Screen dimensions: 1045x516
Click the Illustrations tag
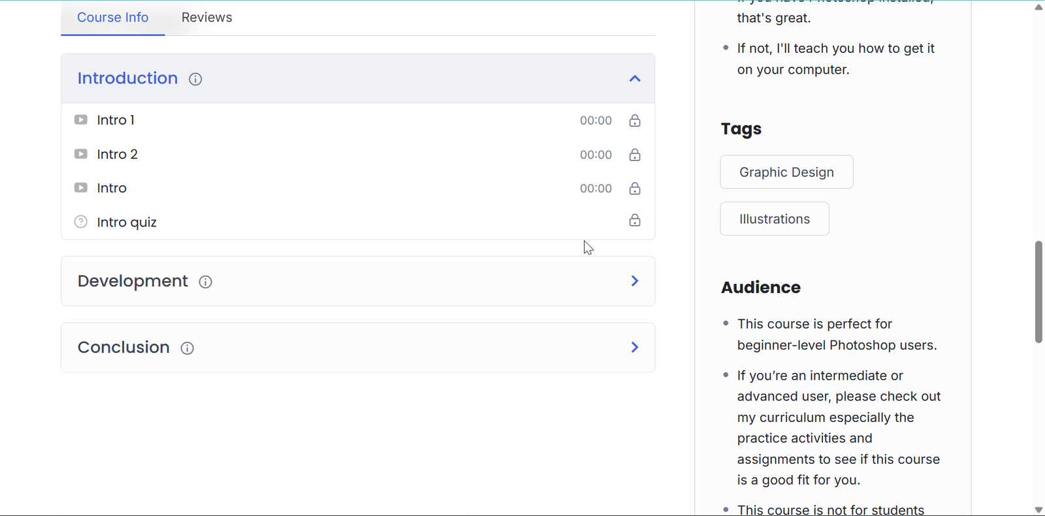[775, 219]
